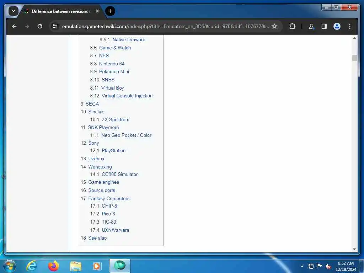Jump to 8.10 SNES section
This screenshot has height=273, width=364.
[102, 80]
